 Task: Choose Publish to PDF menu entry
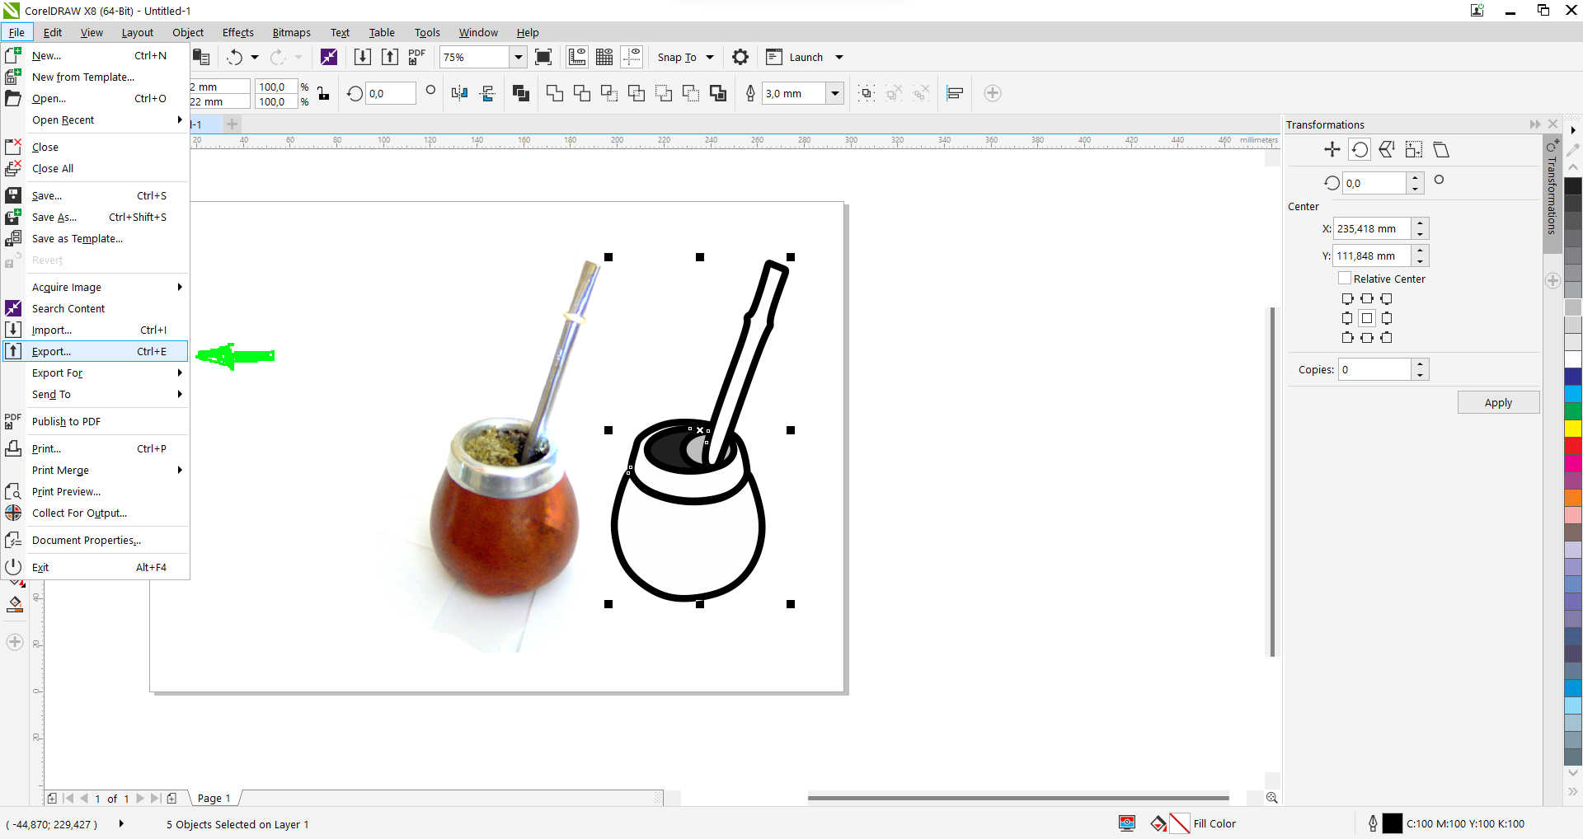[x=96, y=421]
